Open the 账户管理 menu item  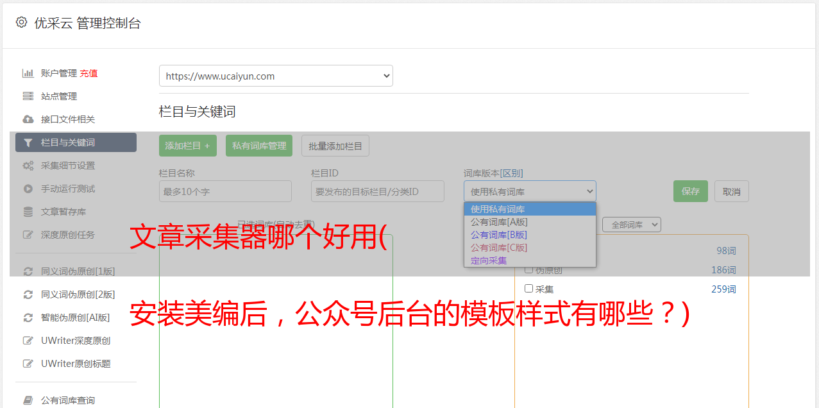pyautogui.click(x=58, y=73)
